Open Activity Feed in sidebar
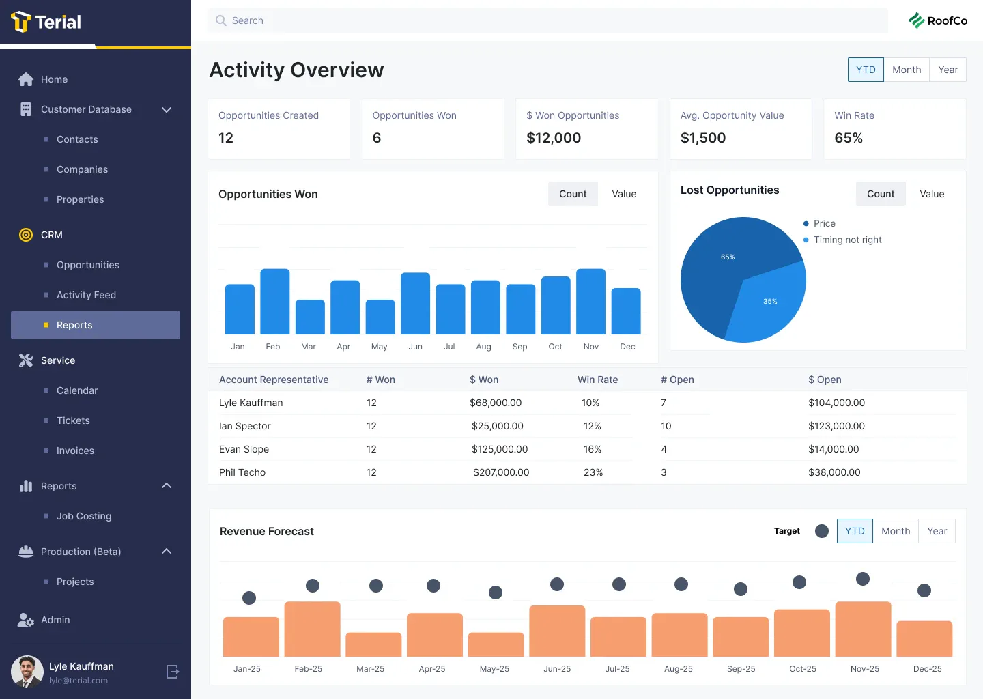983x699 pixels. pyautogui.click(x=86, y=295)
